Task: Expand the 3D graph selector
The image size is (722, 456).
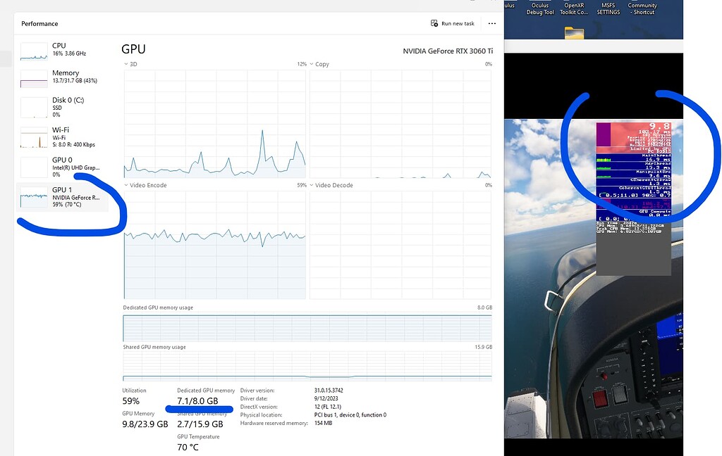Action: click(x=129, y=64)
